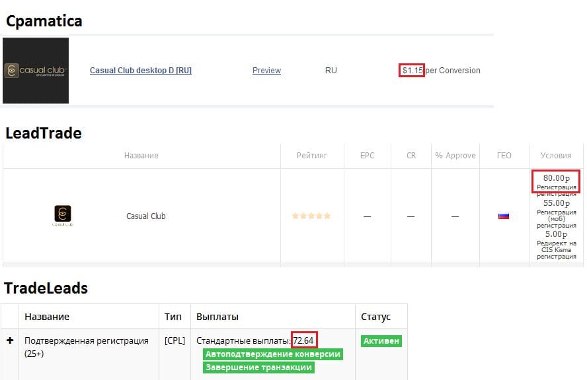587x380 pixels.
Task: Click the EPC column header
Action: coord(368,156)
